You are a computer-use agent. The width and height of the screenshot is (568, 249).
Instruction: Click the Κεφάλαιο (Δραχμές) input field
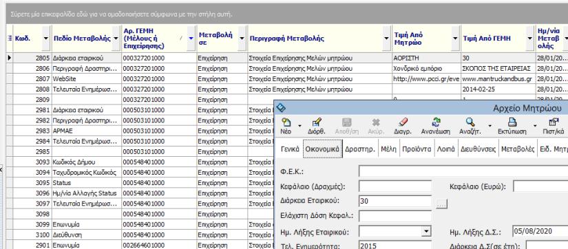coord(395,186)
